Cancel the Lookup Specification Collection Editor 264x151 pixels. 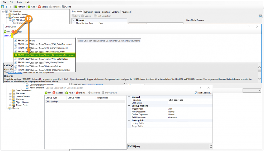58,93
